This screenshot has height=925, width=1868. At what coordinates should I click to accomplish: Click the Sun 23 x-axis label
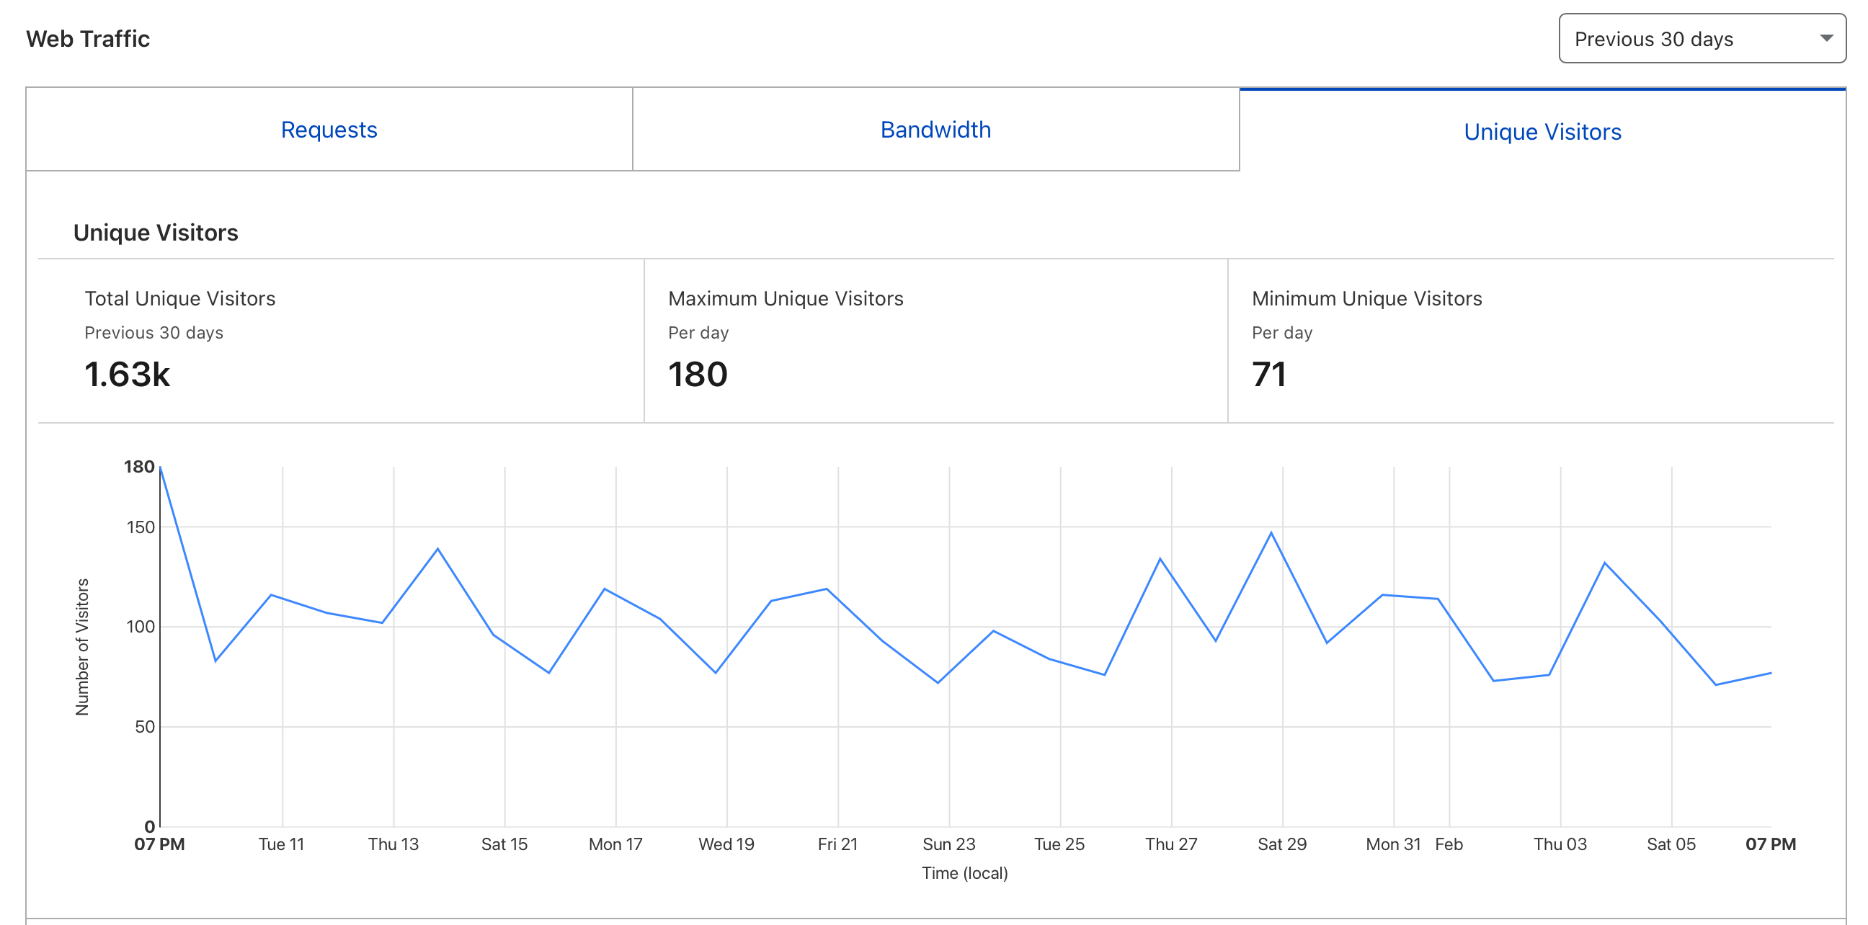pyautogui.click(x=948, y=844)
